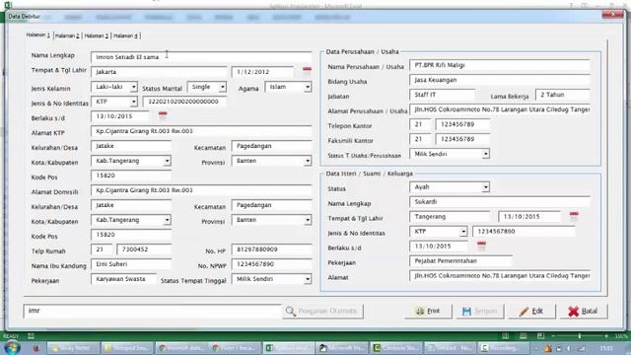Click Nama Perusahaan field PT.BPR Rifi Maligi
Viewport: 631px width, 355px height.
coord(500,65)
